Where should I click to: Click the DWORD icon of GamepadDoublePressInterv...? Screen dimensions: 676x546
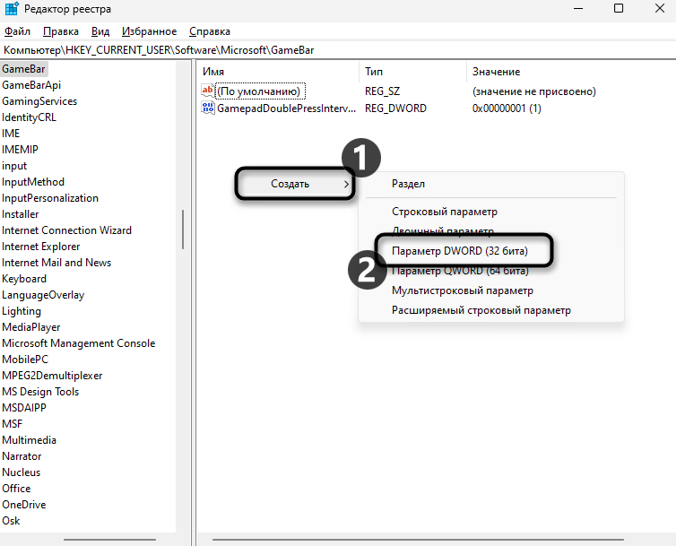click(207, 108)
